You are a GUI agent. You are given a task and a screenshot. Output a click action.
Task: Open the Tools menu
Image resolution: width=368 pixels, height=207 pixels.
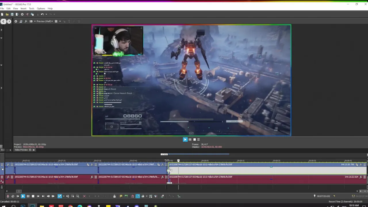32,9
